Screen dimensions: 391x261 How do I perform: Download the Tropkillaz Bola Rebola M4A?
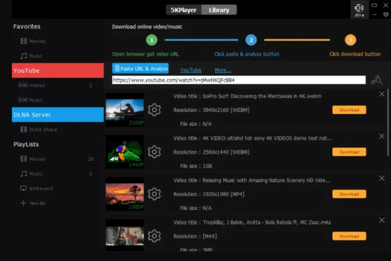349,236
